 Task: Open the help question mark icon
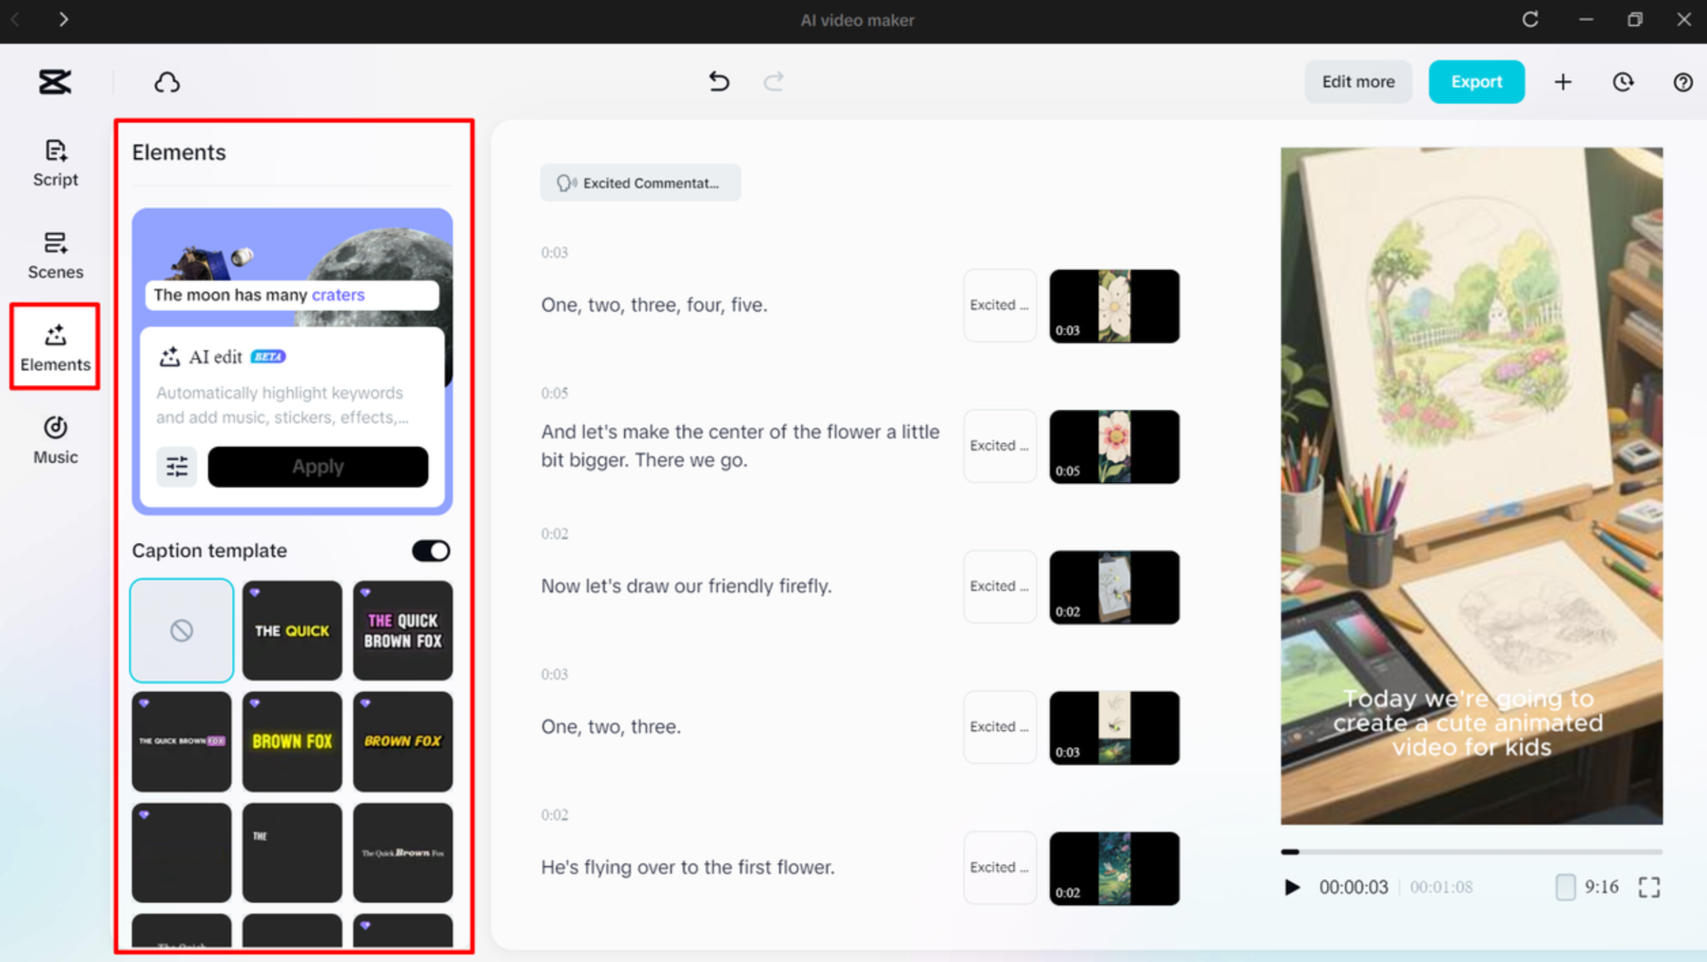[x=1683, y=82]
